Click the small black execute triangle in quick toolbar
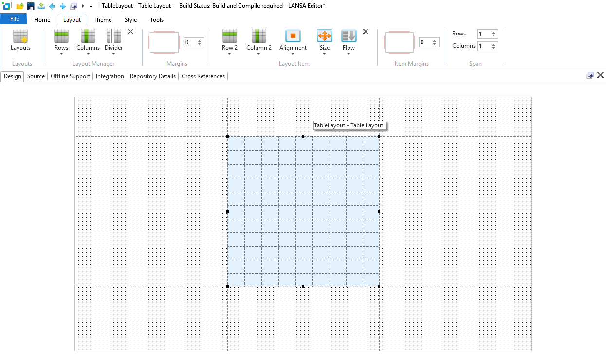606x355 pixels. [83, 6]
